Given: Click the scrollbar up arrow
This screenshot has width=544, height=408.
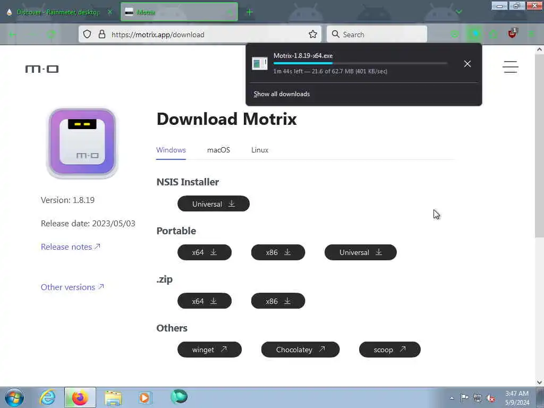Looking at the screenshot, I should pos(539,49).
